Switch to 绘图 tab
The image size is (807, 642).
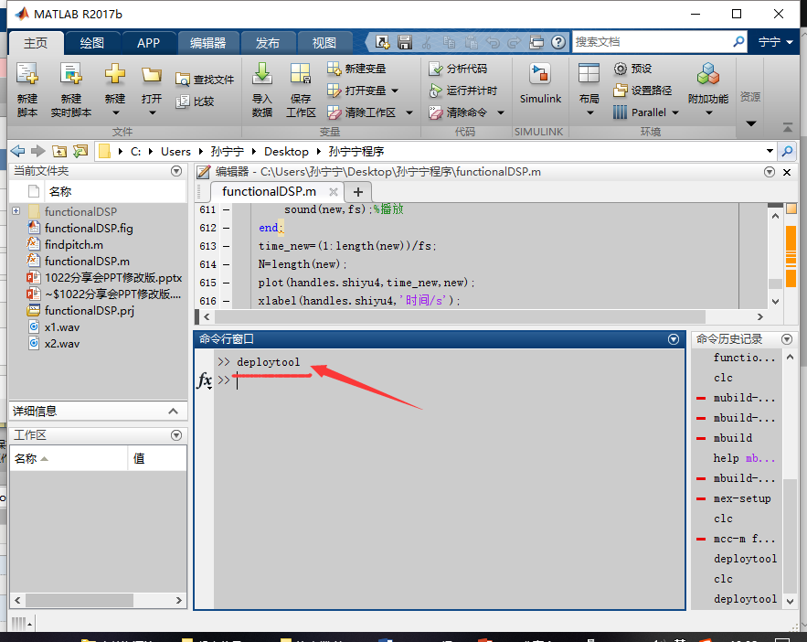pyautogui.click(x=92, y=43)
